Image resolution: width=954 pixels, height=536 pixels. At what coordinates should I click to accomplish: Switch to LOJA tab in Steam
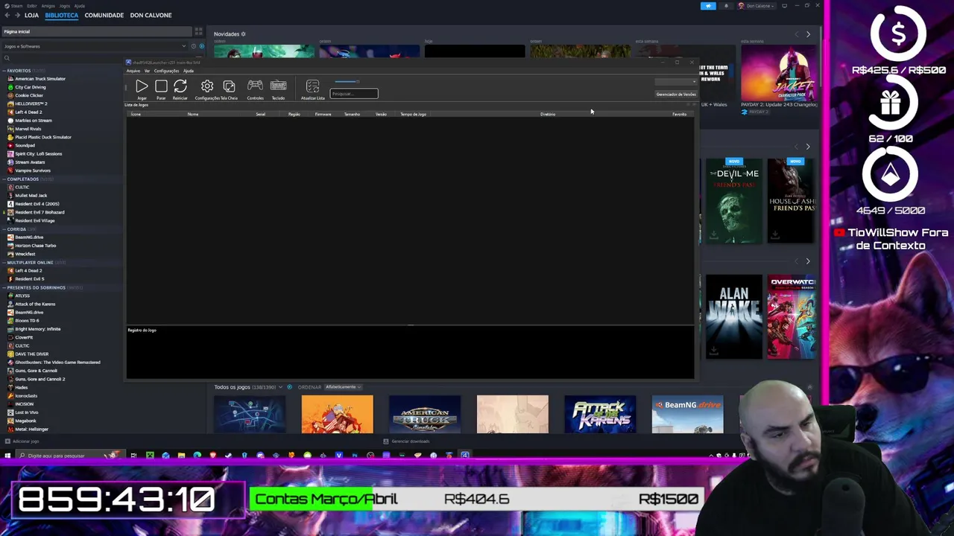pyautogui.click(x=31, y=15)
